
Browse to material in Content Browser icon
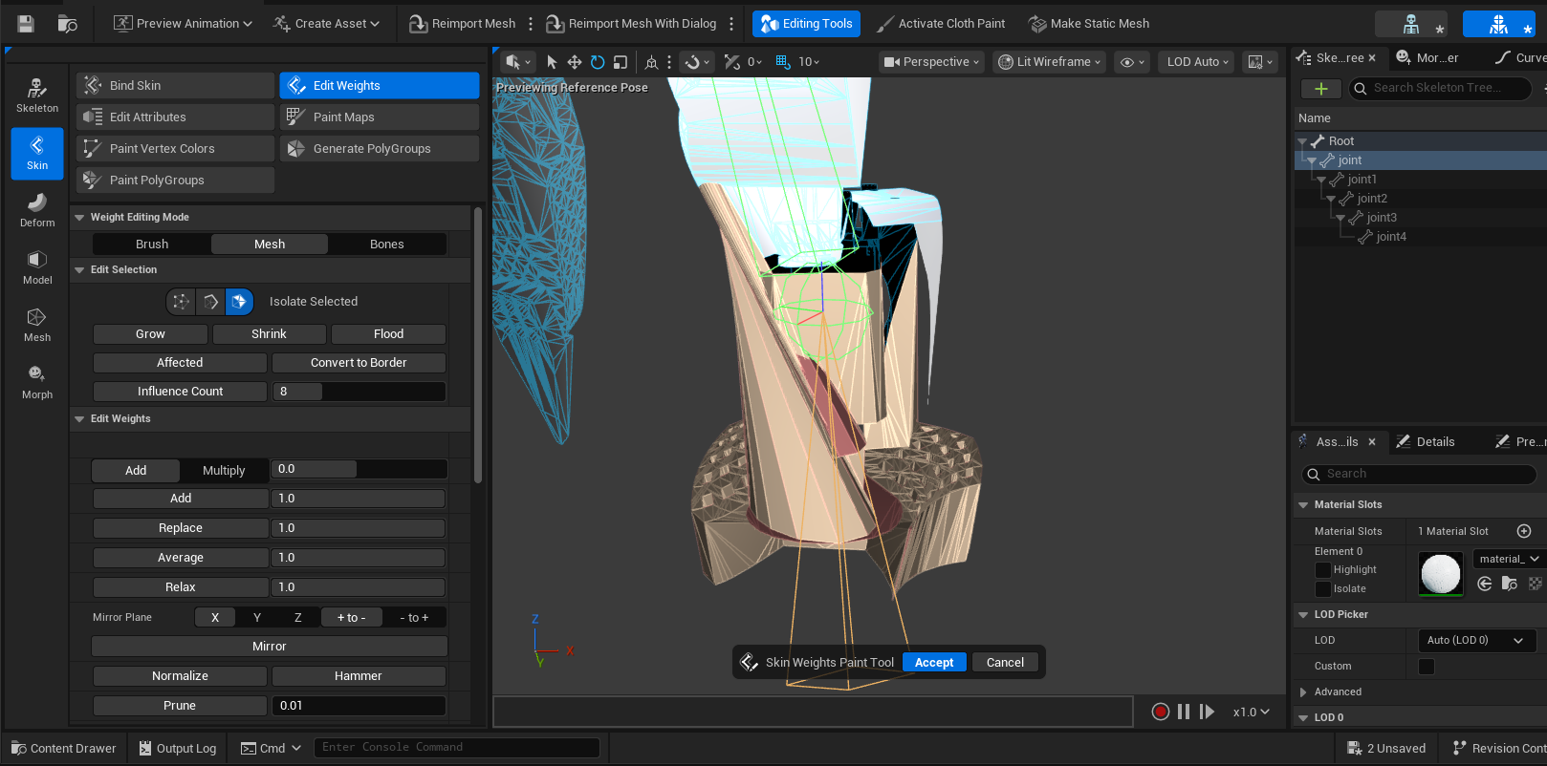coord(1510,584)
